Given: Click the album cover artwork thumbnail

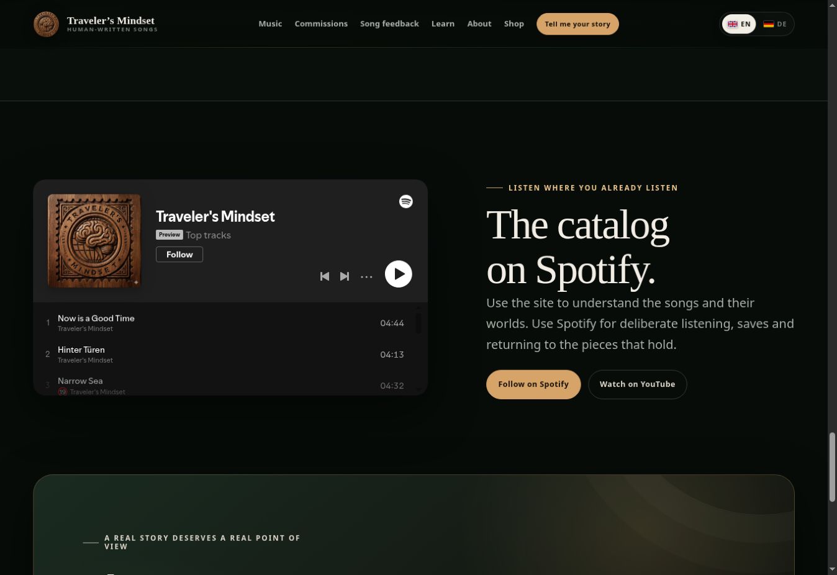Looking at the screenshot, I should 94,241.
